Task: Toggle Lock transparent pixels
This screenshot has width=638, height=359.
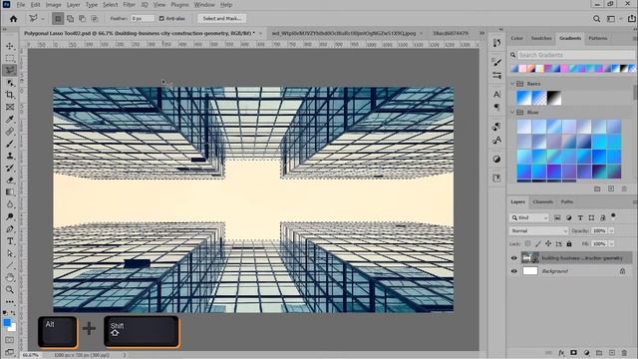Action: pyautogui.click(x=527, y=243)
